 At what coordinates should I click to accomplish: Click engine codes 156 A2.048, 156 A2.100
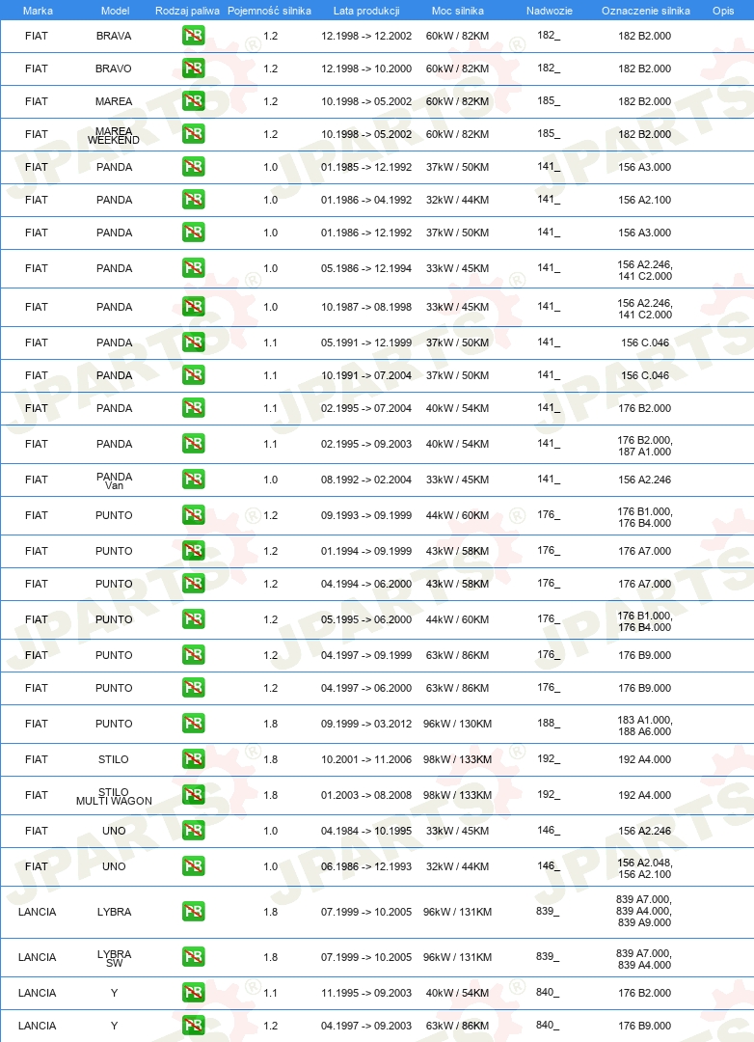[644, 868]
